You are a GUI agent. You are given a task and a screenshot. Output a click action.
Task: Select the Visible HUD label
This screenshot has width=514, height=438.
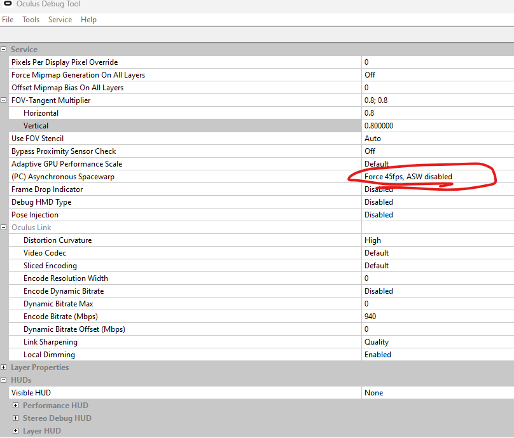pyautogui.click(x=31, y=393)
